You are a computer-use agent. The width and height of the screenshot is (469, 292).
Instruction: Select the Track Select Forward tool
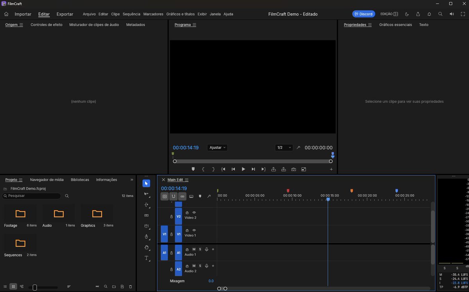pos(146,194)
